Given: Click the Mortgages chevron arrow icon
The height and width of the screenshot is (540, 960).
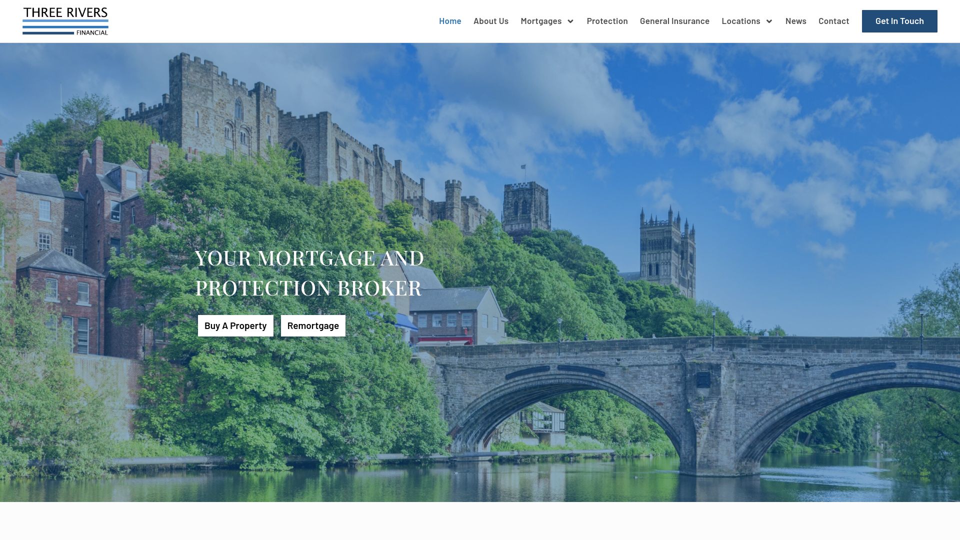Looking at the screenshot, I should click(x=569, y=21).
